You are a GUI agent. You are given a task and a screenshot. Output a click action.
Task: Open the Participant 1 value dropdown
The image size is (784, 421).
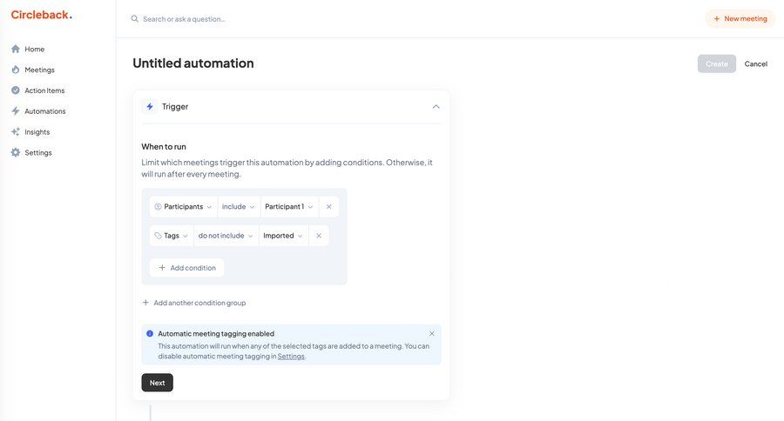(289, 207)
